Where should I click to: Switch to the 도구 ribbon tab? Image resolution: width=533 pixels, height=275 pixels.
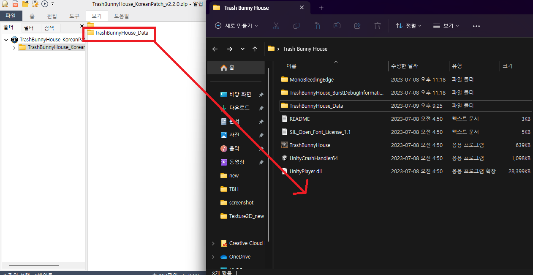click(x=74, y=16)
